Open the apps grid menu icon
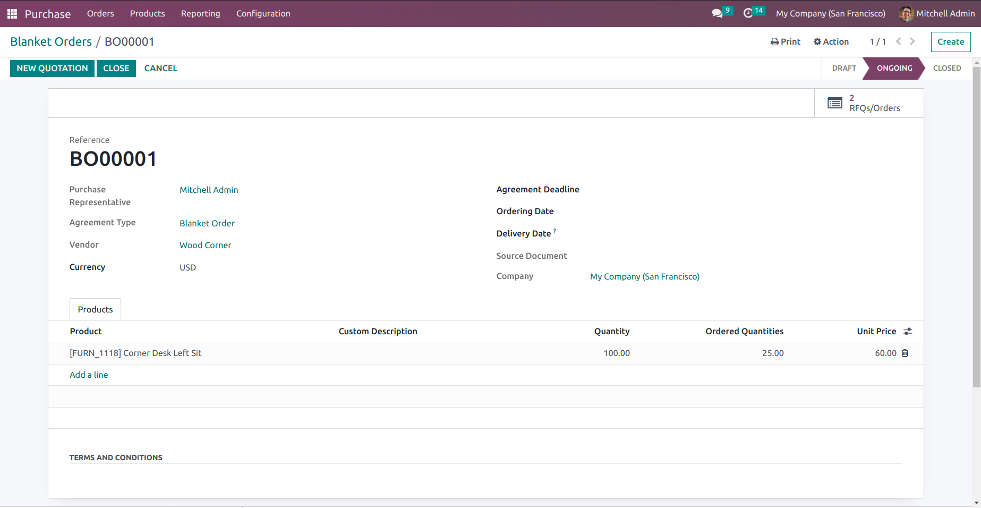The height and width of the screenshot is (508, 981). 12,14
